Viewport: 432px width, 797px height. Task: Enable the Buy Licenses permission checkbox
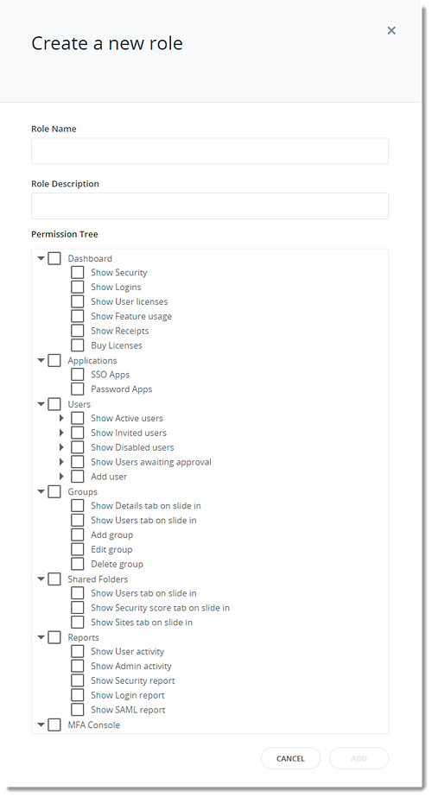pyautogui.click(x=78, y=345)
